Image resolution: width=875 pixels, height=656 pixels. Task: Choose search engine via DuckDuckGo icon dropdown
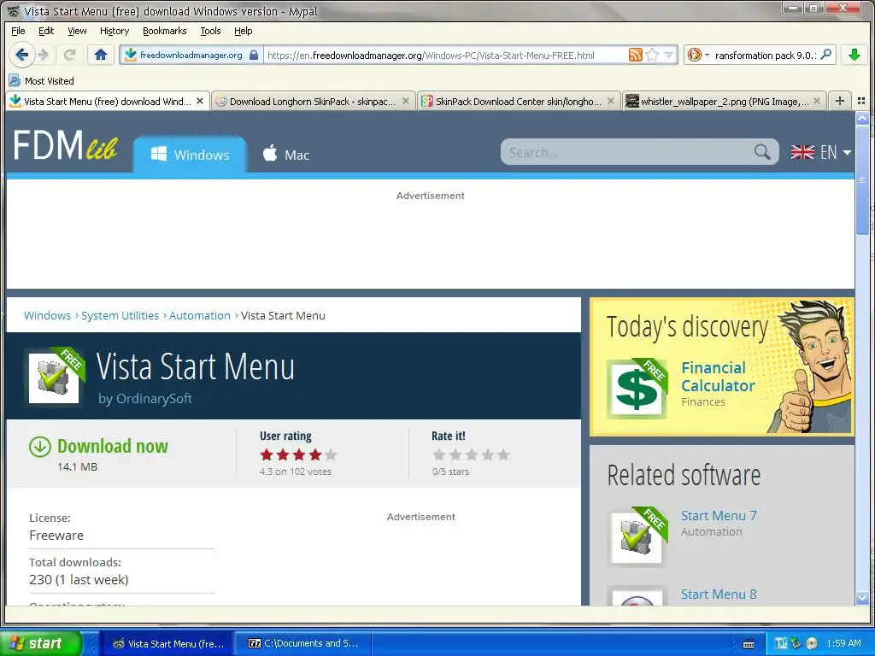coord(698,55)
